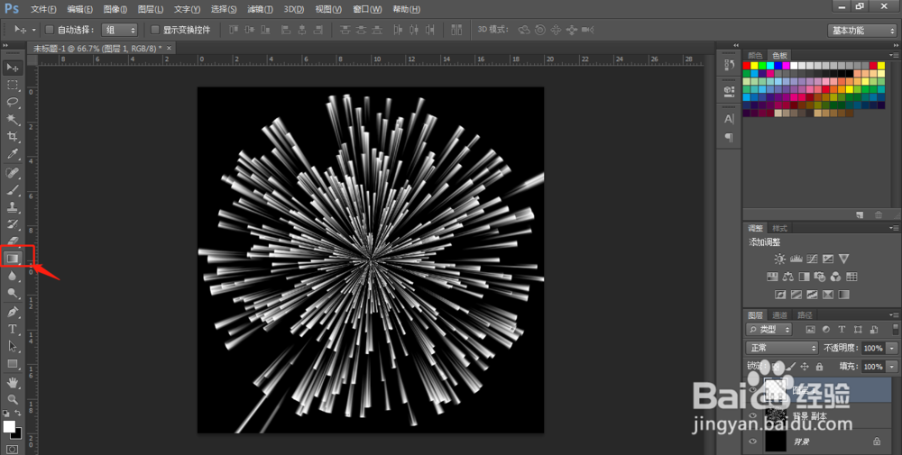Toggle the pixel layer filter

[x=811, y=330]
